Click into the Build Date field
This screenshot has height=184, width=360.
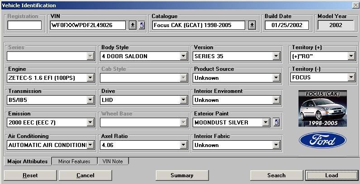tap(287, 25)
